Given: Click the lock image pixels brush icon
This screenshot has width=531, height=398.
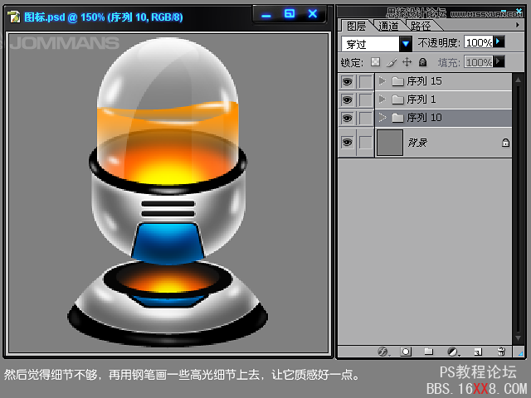Looking at the screenshot, I should [391, 62].
